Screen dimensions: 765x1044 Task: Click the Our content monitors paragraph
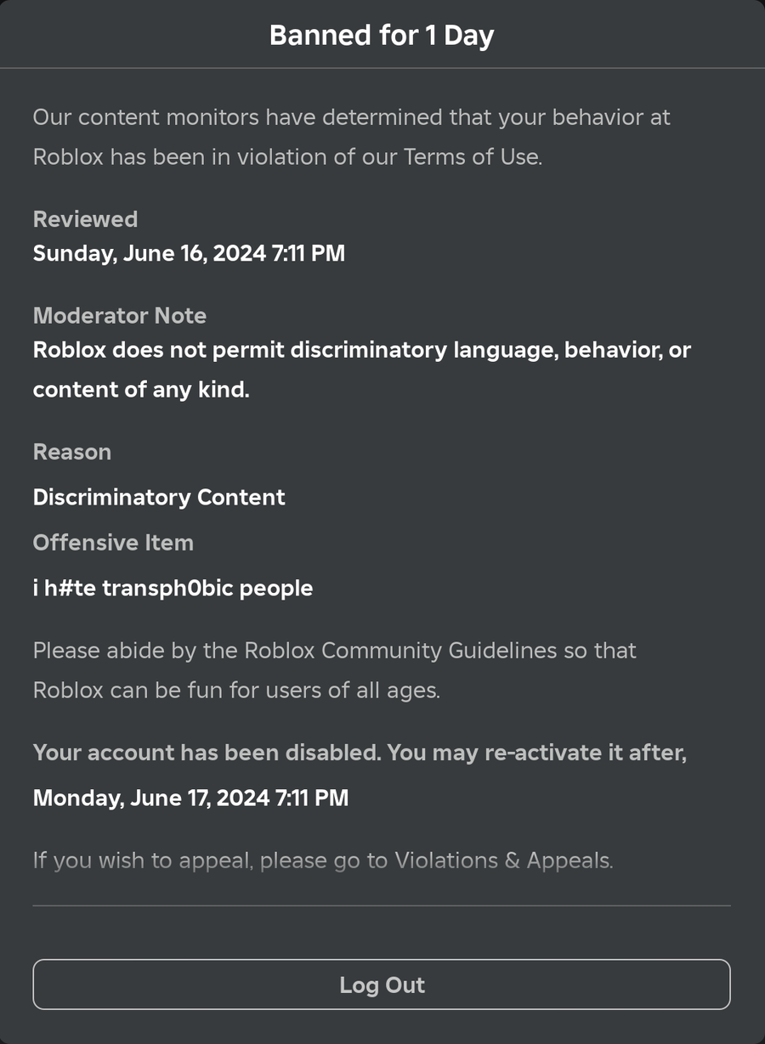(x=351, y=137)
